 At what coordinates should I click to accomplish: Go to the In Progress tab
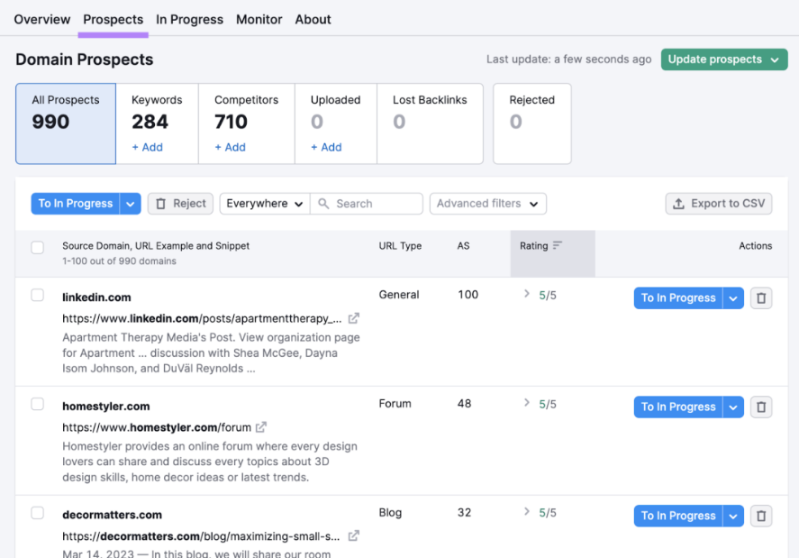tap(189, 20)
